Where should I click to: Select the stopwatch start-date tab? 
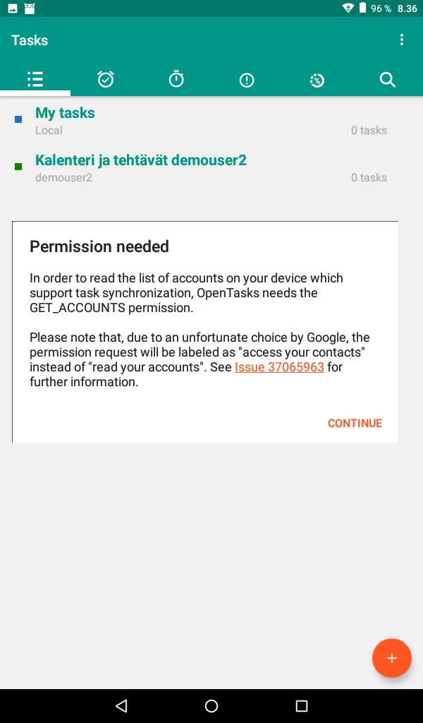176,79
